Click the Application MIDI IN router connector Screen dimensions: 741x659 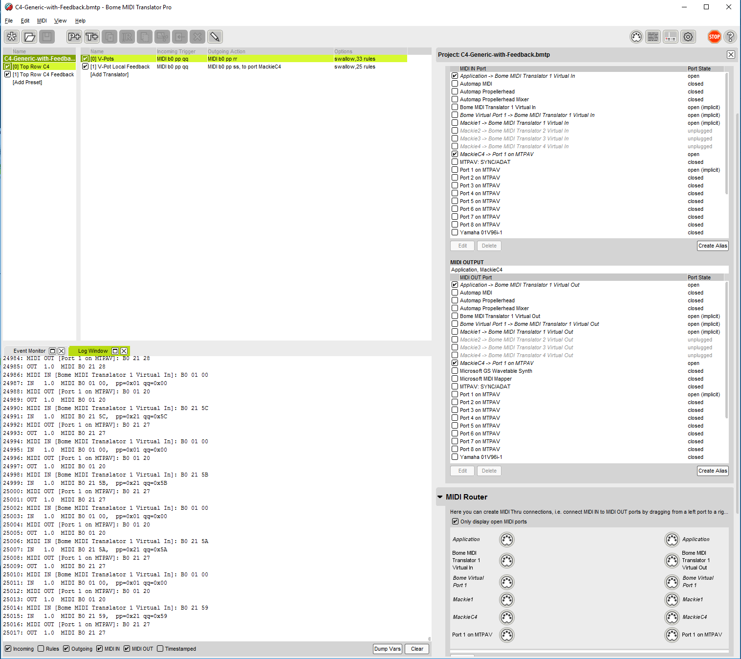pyautogui.click(x=507, y=540)
